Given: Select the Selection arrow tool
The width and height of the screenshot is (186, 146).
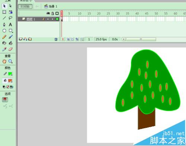Looking at the screenshot, I should [x=4, y=6].
